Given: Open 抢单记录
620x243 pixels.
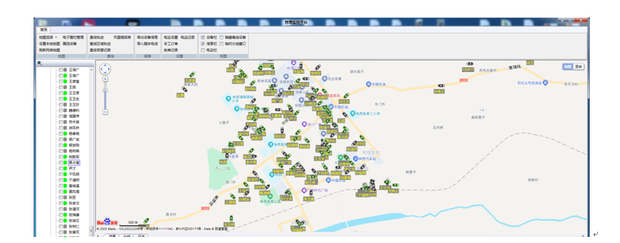Looking at the screenshot, I should point(171,50).
